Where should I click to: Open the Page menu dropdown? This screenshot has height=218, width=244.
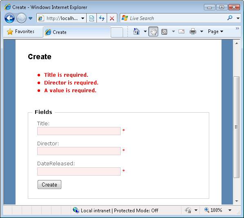[x=215, y=31]
